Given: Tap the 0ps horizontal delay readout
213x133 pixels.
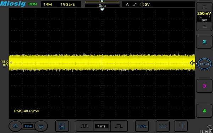Looking at the screenshot, I should 102,6.
